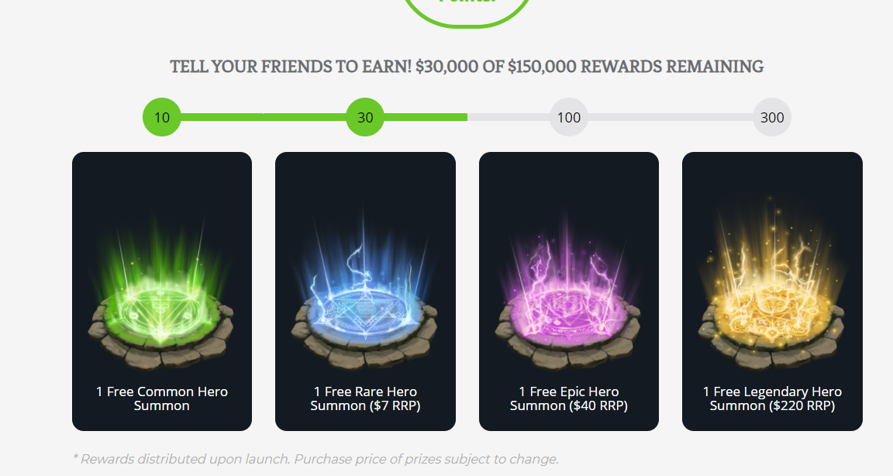Image resolution: width=893 pixels, height=476 pixels.
Task: Click the green 10 points milestone circle
Action: coord(162,117)
